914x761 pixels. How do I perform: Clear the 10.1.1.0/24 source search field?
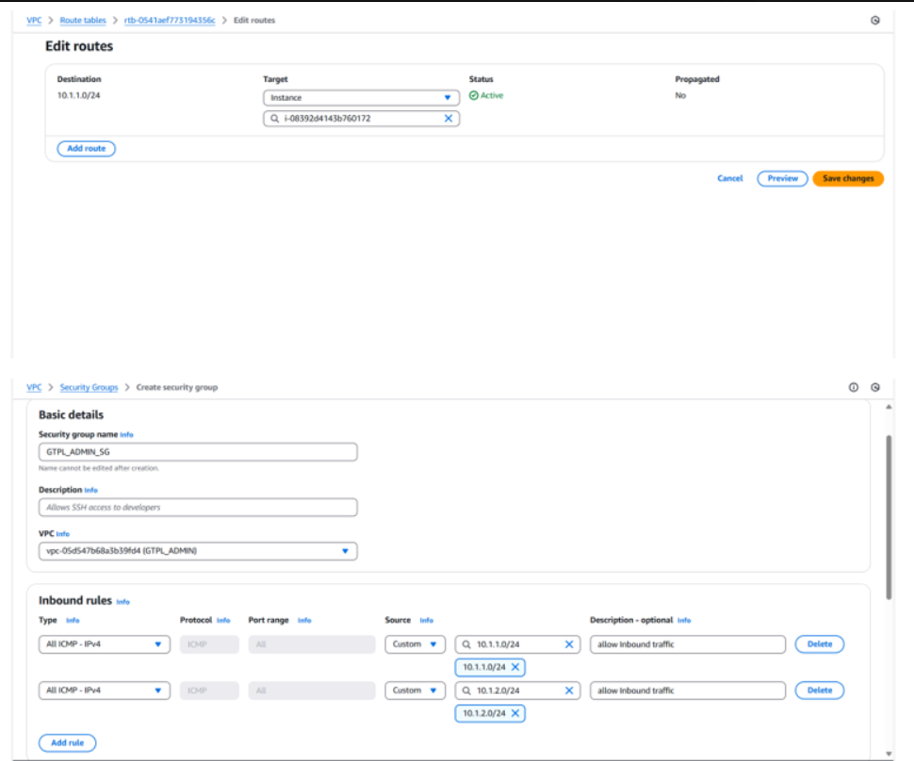pos(569,644)
